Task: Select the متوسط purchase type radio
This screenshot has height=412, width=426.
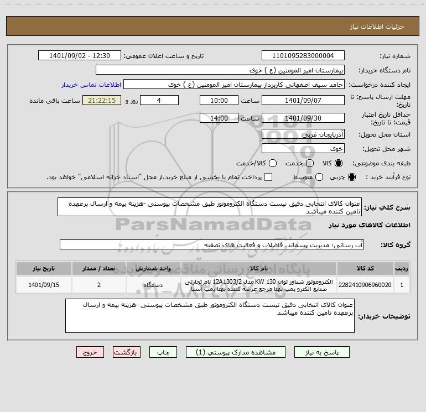Action: [319, 177]
